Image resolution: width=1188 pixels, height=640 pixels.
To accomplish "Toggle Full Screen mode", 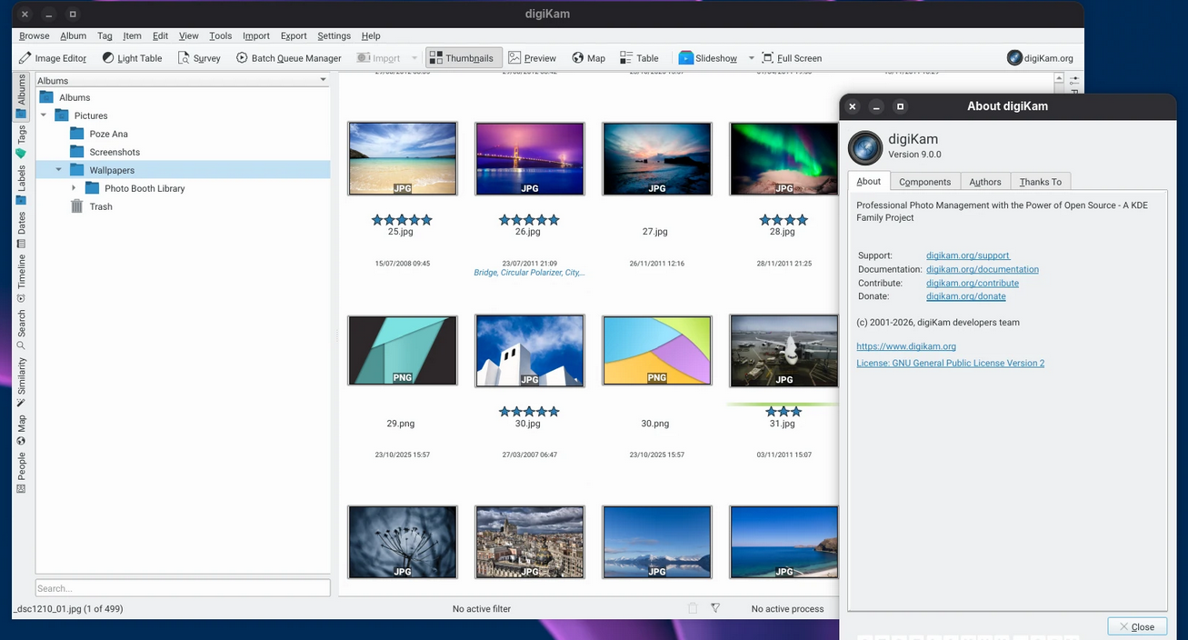I will tap(792, 57).
